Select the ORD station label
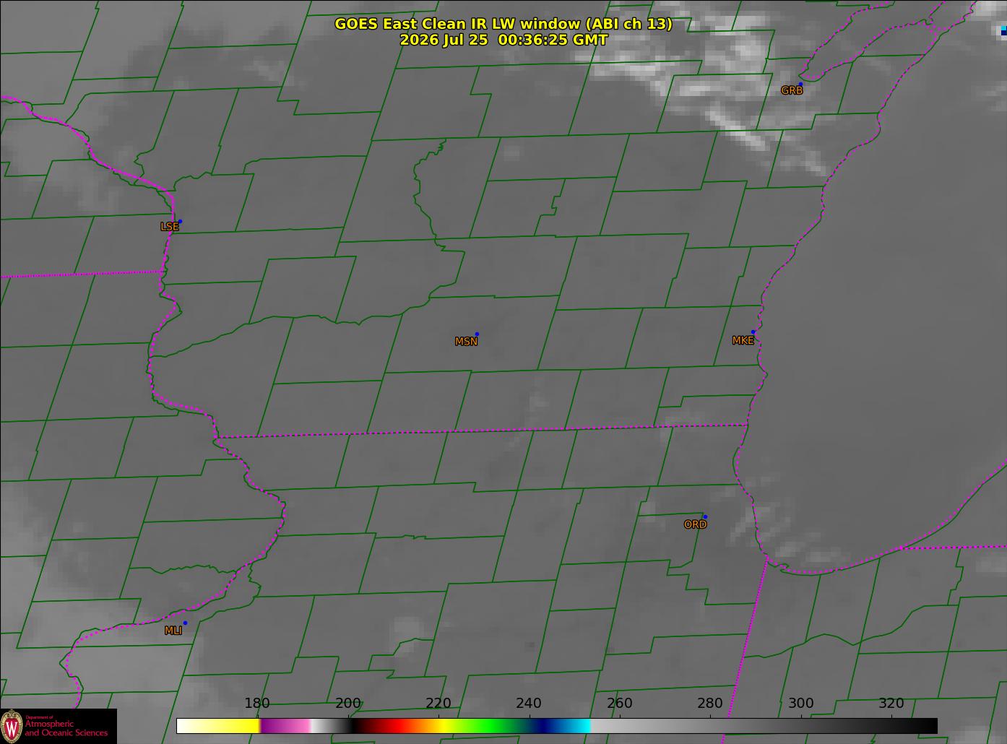The height and width of the screenshot is (744, 1007). click(695, 524)
